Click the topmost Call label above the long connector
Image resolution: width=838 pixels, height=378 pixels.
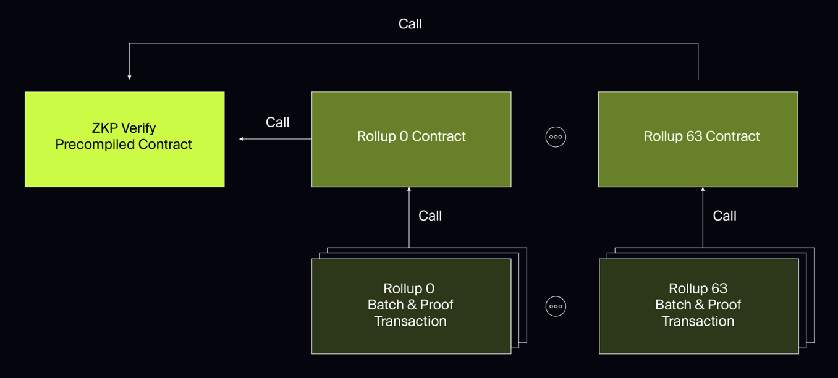[x=410, y=24]
